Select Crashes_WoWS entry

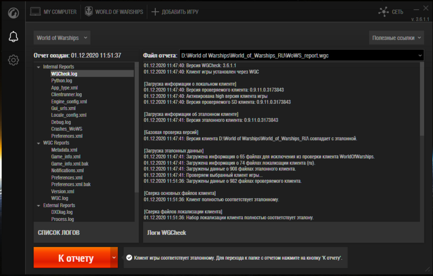67,129
